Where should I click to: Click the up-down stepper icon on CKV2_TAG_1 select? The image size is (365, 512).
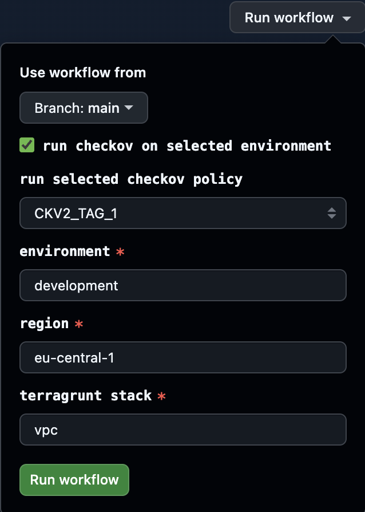pyautogui.click(x=332, y=212)
